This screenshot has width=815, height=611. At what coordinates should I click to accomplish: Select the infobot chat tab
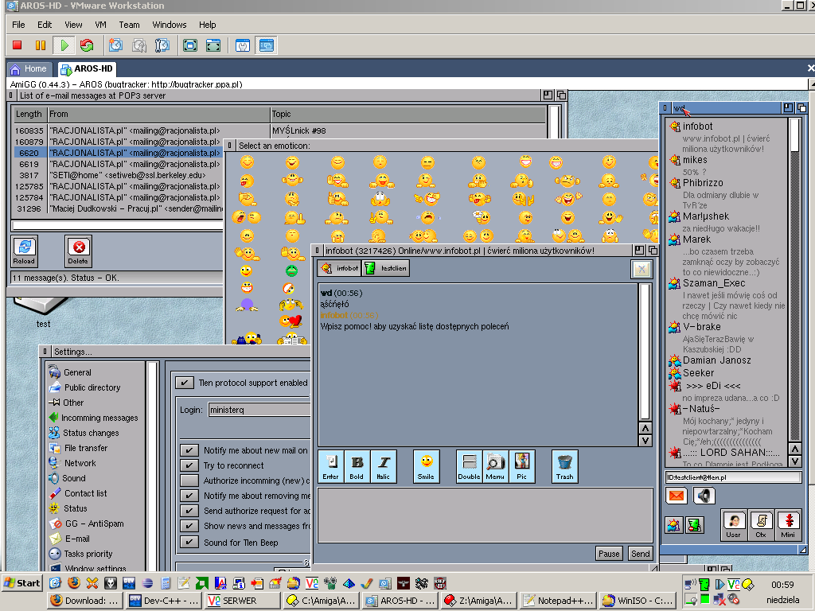(339, 268)
